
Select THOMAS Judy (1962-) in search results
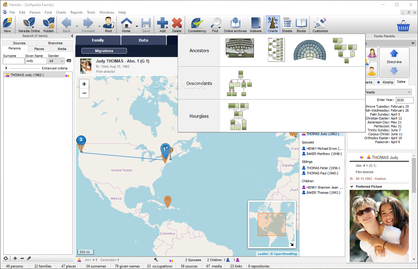pyautogui.click(x=38, y=75)
